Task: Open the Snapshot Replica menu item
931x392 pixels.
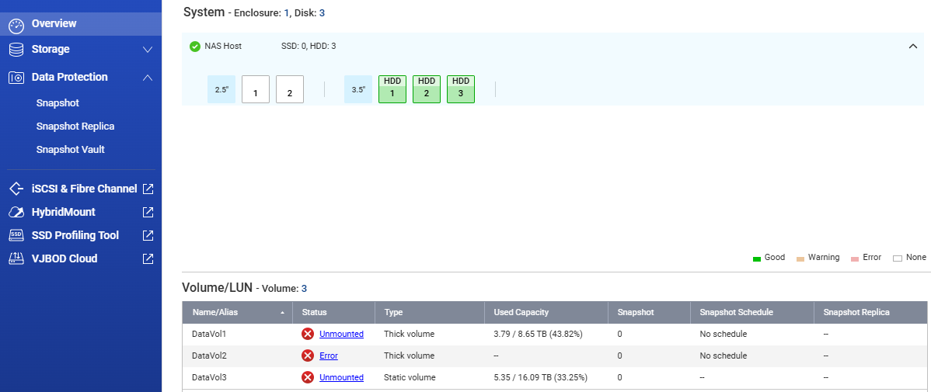Action: pos(75,126)
